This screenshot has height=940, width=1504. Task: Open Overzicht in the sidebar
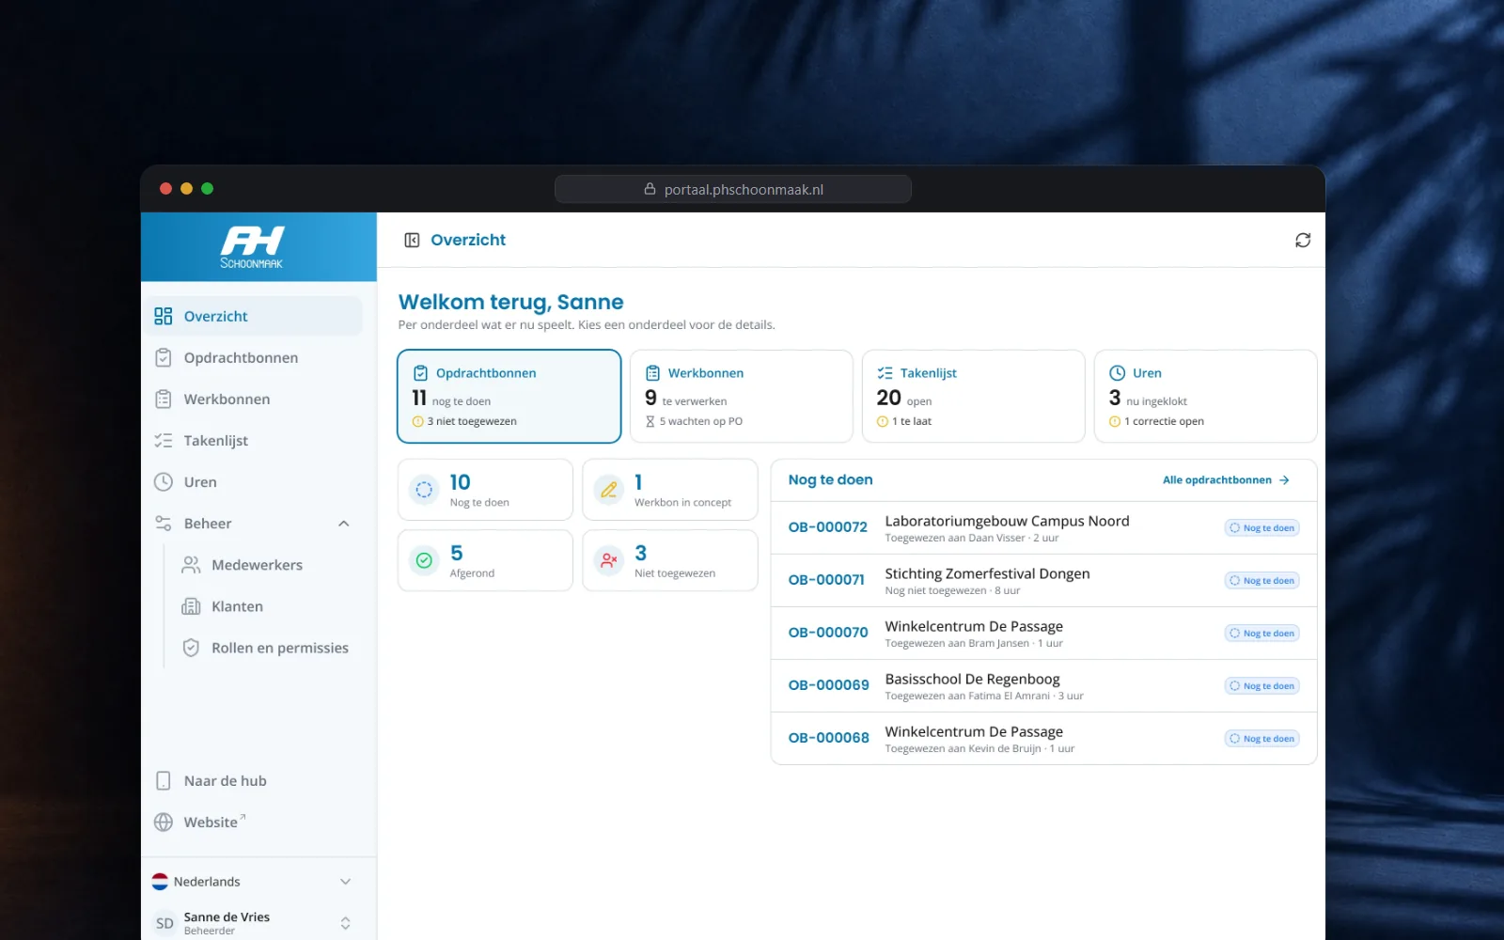click(252, 316)
